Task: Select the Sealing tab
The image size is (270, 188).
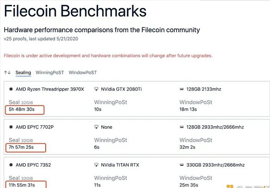Action: pyautogui.click(x=23, y=73)
